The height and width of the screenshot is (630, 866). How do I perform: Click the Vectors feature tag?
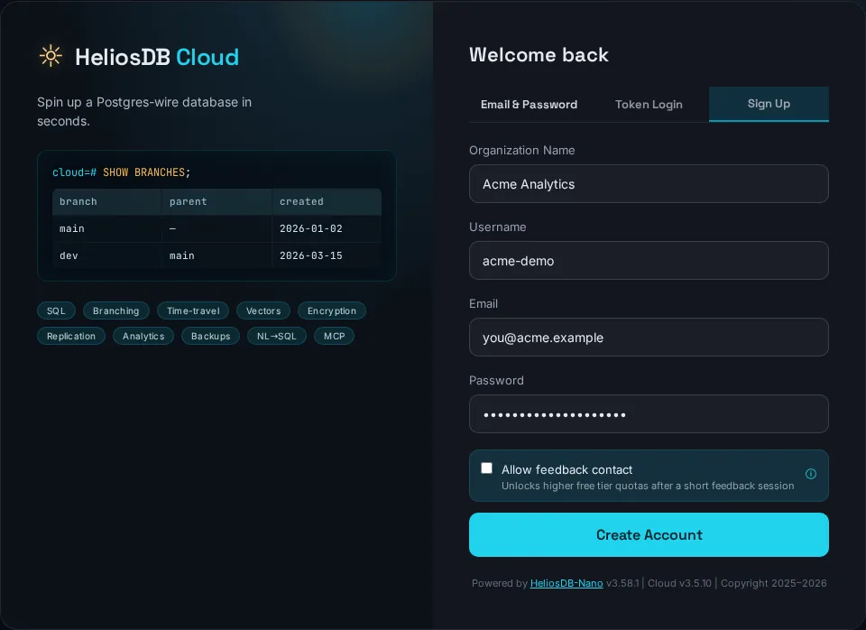(263, 310)
